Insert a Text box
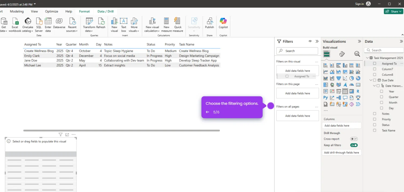404x192 pixels. tap(124, 25)
